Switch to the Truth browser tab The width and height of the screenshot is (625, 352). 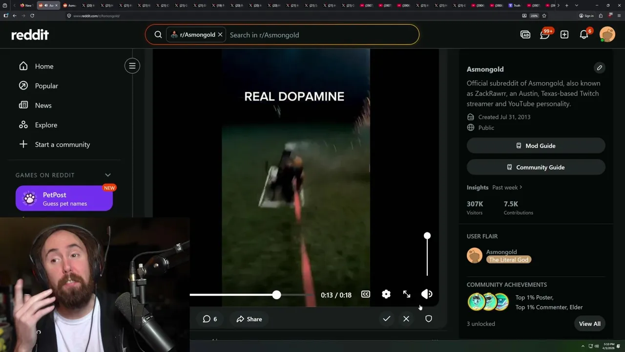[x=515, y=5]
